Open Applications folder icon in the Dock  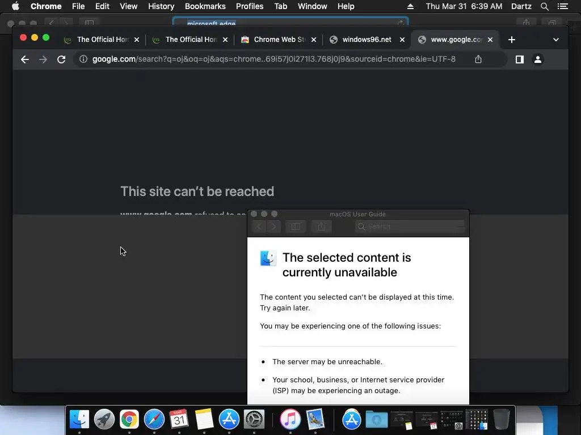pos(351,419)
